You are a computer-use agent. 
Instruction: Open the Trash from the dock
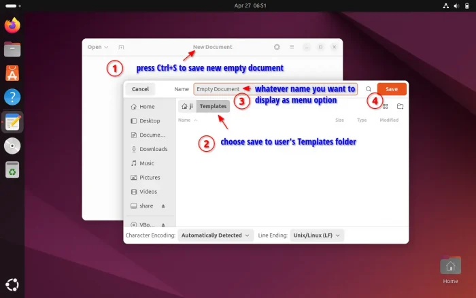(x=12, y=171)
